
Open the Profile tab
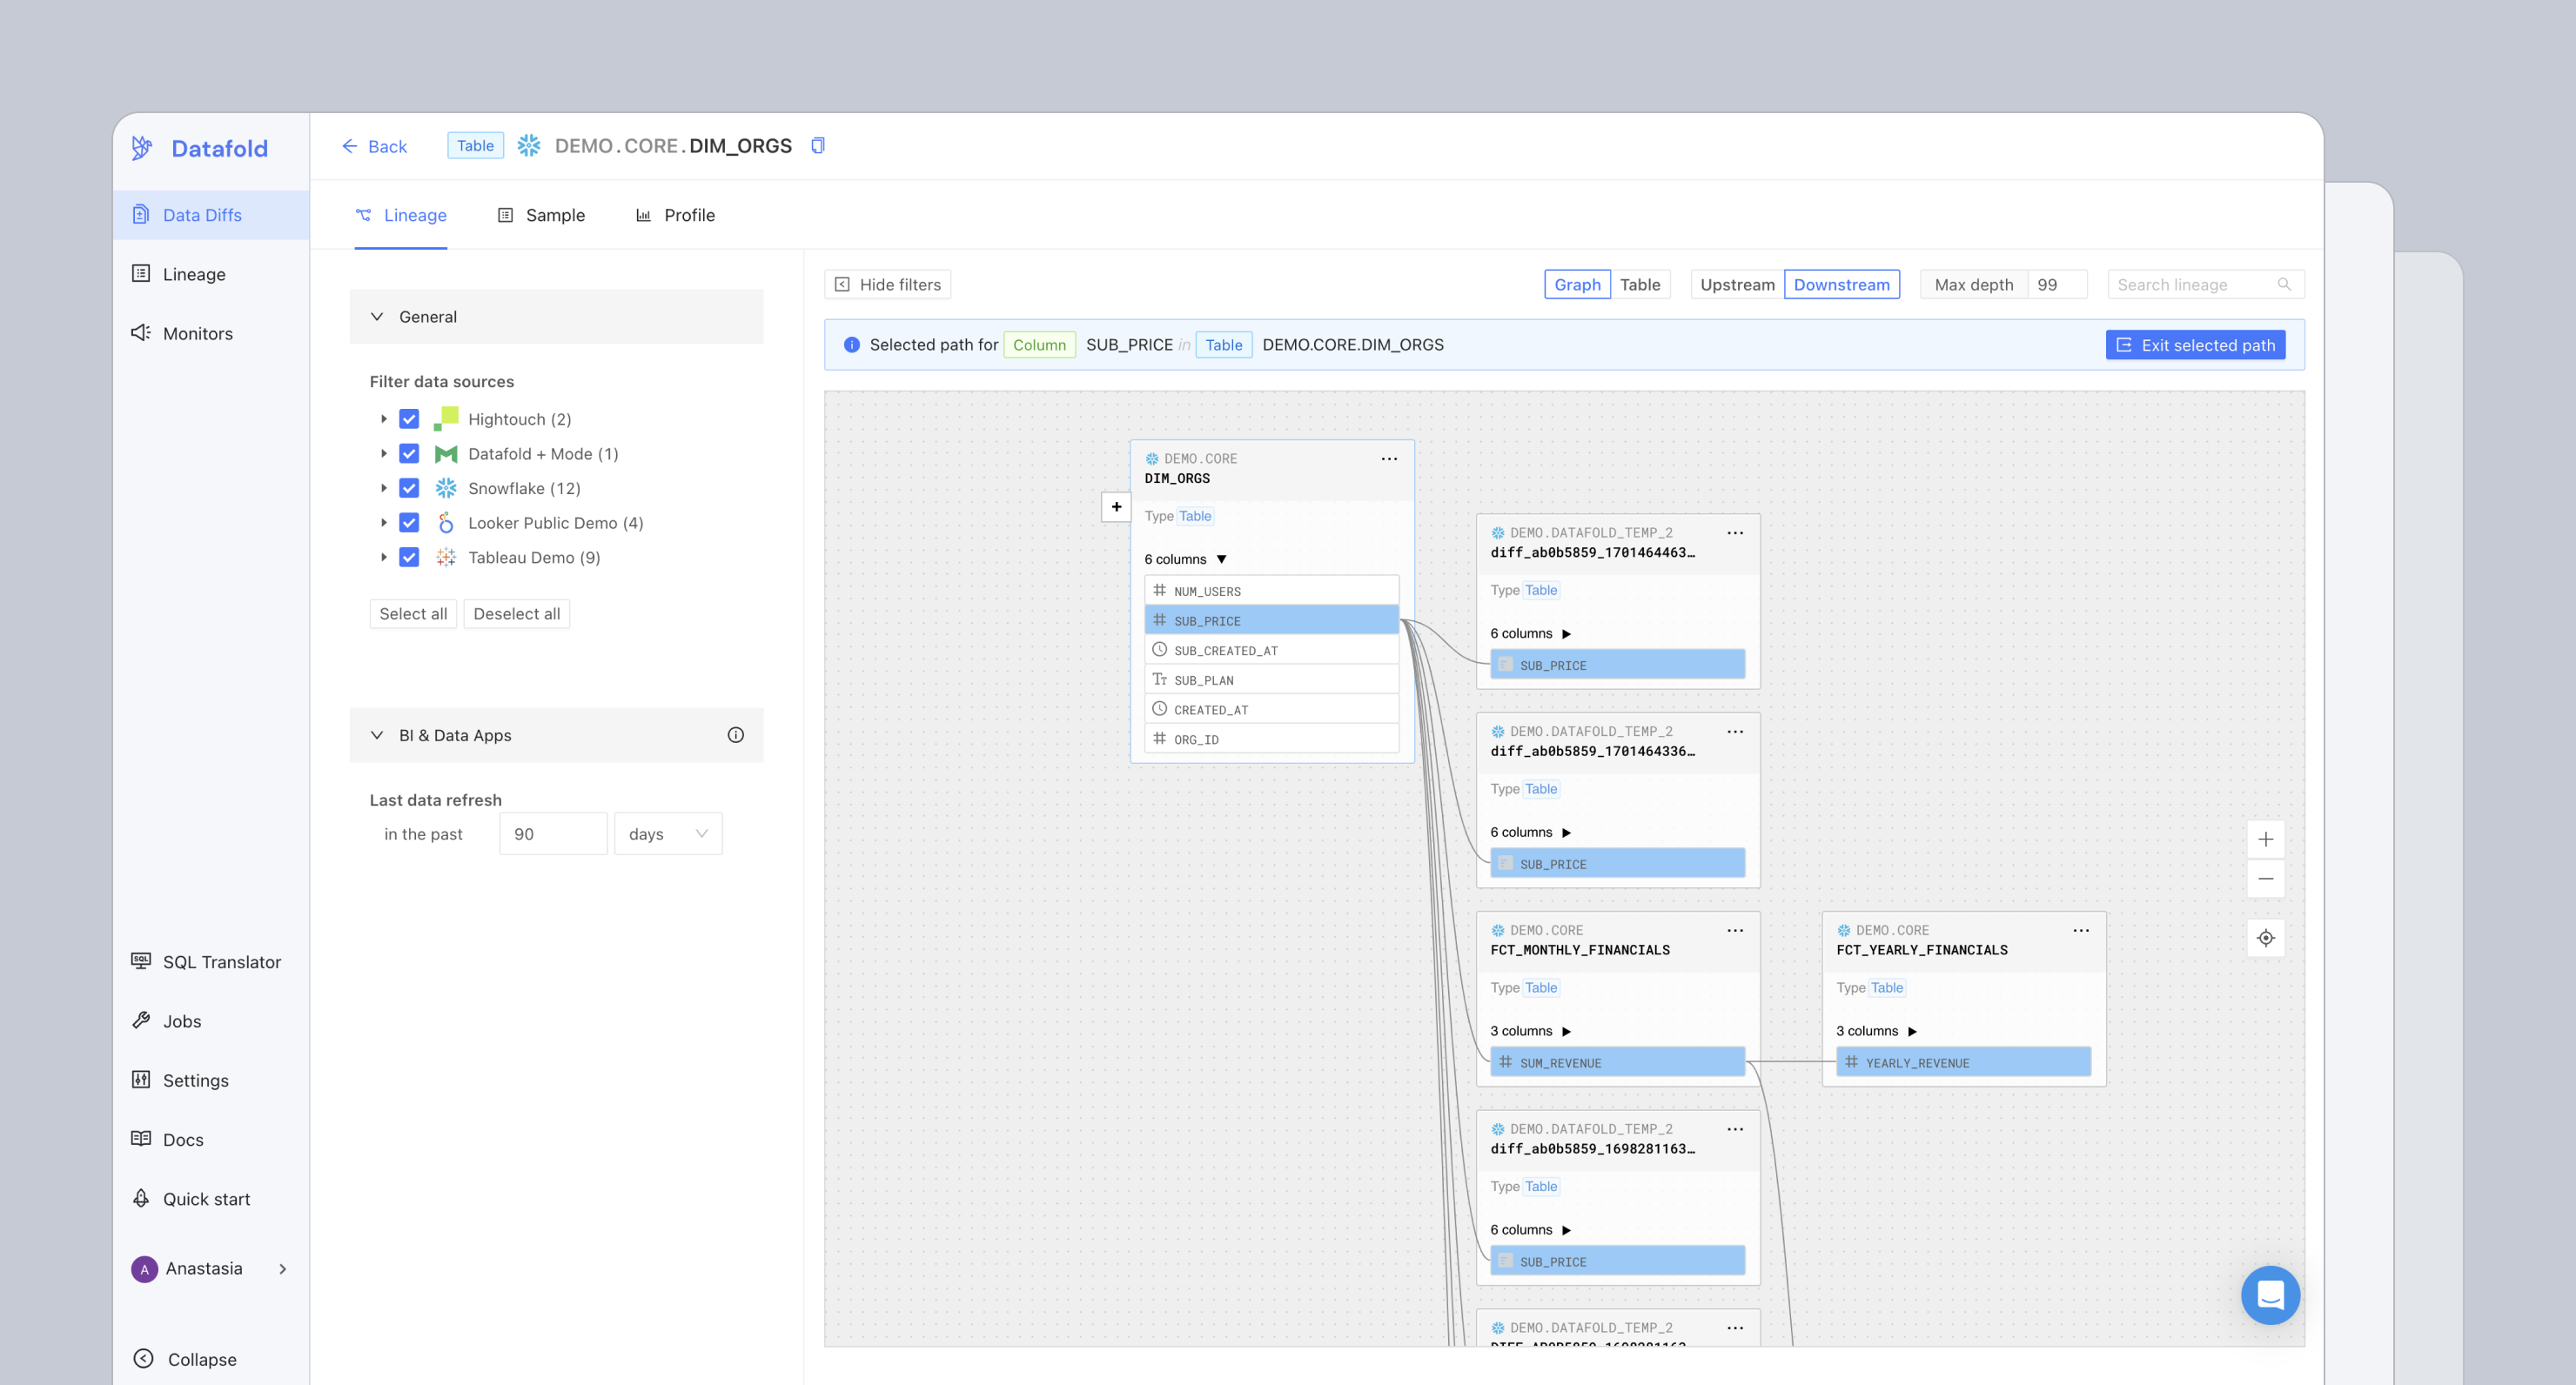pos(675,215)
